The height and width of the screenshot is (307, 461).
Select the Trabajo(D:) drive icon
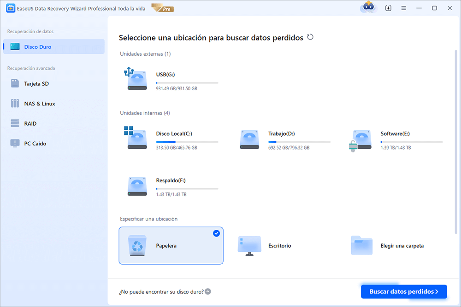point(249,139)
